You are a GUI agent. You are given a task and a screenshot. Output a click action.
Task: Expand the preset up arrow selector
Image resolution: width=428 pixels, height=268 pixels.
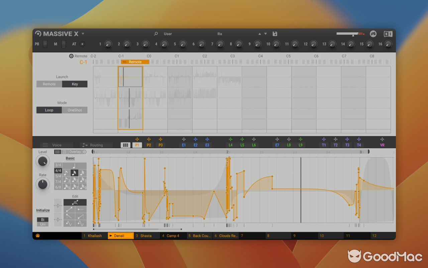pyautogui.click(x=259, y=33)
